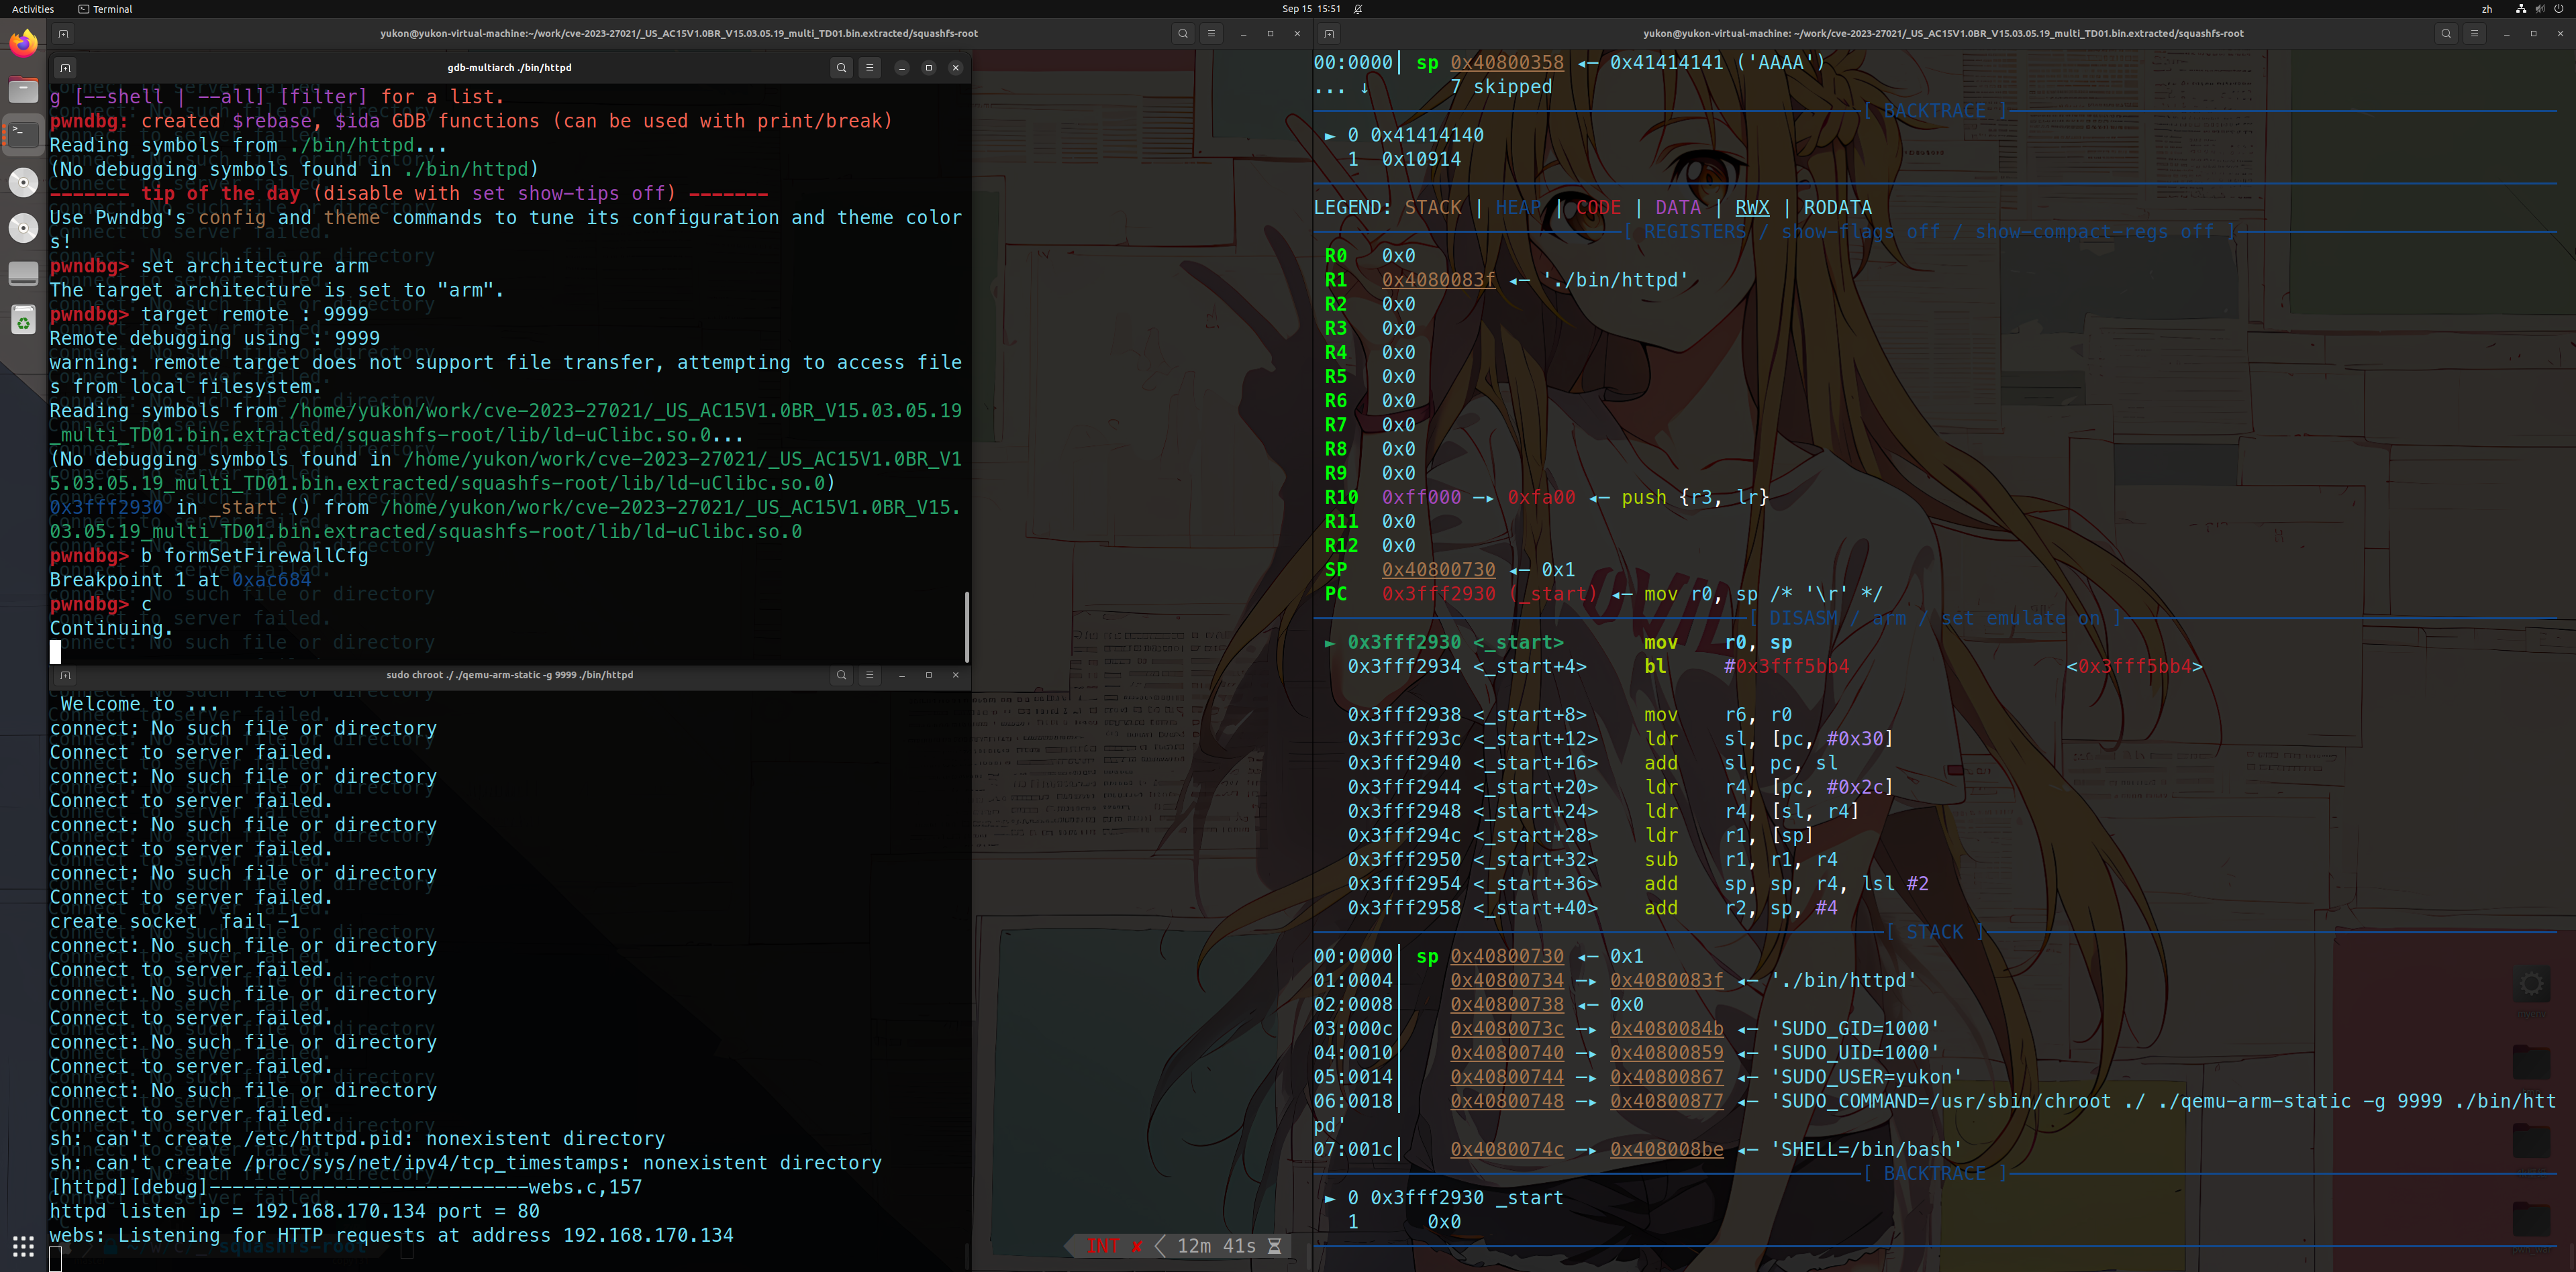Click new tab icon in right-hand registers terminal

1329,34
